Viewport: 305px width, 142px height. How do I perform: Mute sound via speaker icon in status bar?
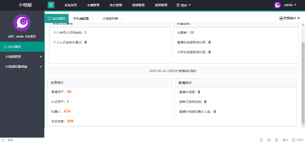point(269,140)
